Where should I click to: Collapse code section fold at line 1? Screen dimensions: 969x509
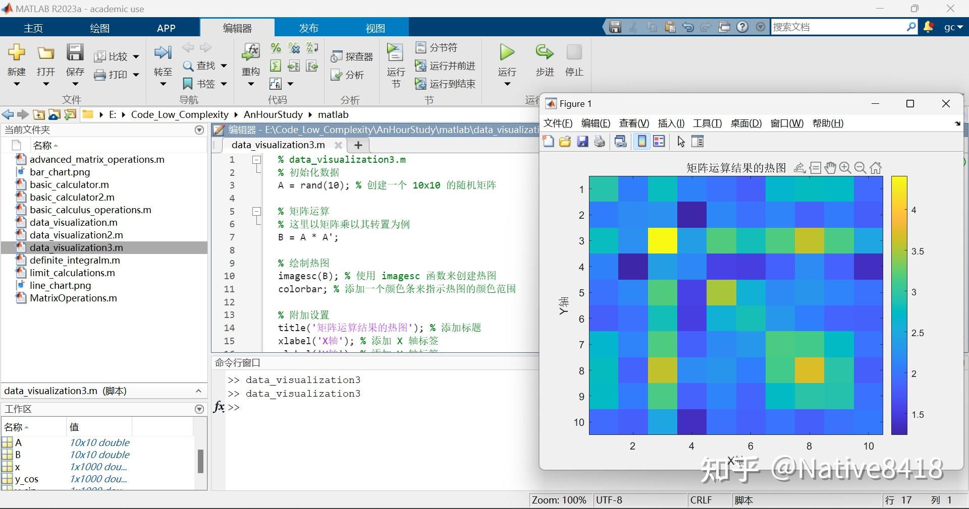click(x=257, y=160)
